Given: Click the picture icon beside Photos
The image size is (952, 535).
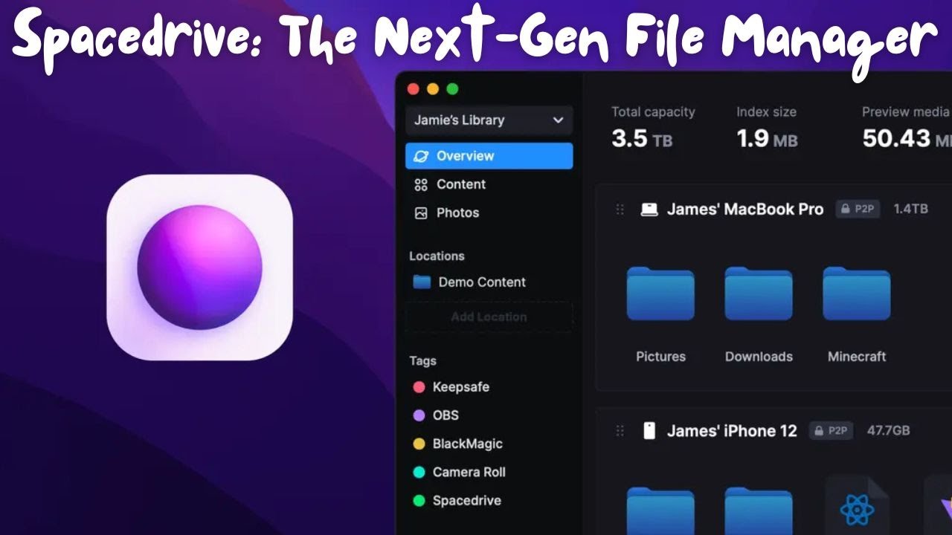Looking at the screenshot, I should coord(421,213).
